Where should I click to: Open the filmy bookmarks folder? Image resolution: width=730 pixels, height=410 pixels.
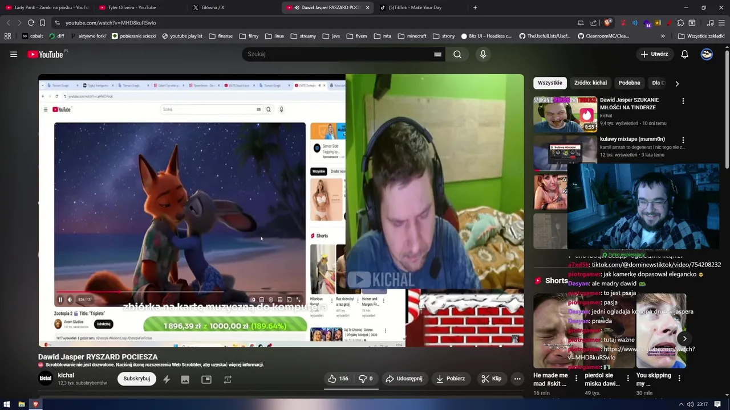coord(249,36)
